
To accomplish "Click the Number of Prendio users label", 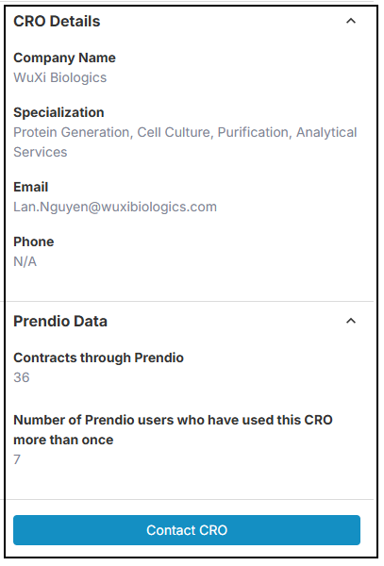I will [x=173, y=430].
